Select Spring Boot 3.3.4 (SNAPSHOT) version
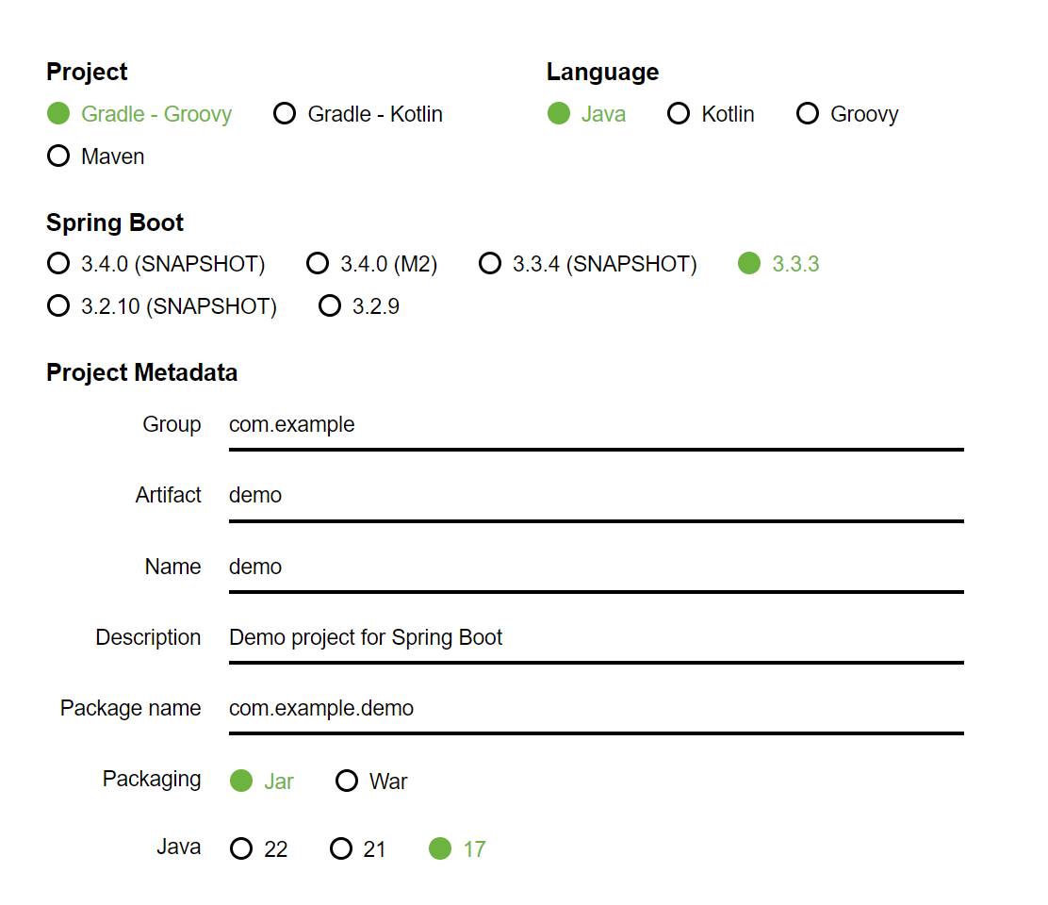The image size is (1048, 905). pos(490,264)
